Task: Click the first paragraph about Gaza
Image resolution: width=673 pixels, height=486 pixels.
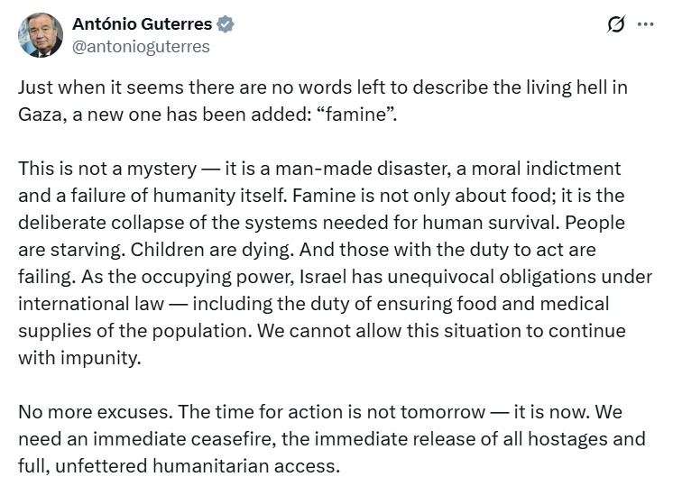Action: (323, 101)
